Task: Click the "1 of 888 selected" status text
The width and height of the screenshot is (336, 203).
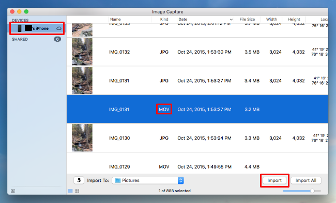Action: [174, 191]
